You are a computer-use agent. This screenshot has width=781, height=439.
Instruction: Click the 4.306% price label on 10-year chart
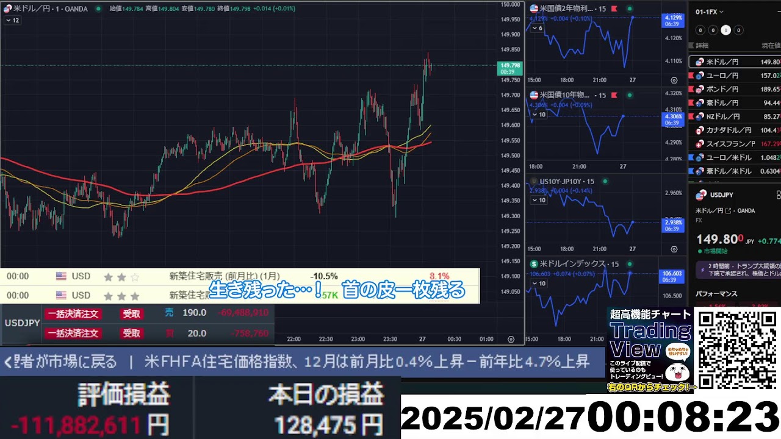[x=672, y=120]
